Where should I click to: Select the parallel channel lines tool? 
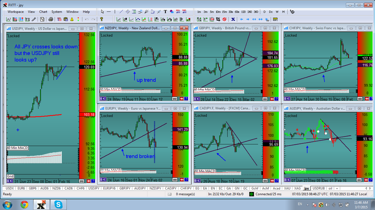(127, 12)
